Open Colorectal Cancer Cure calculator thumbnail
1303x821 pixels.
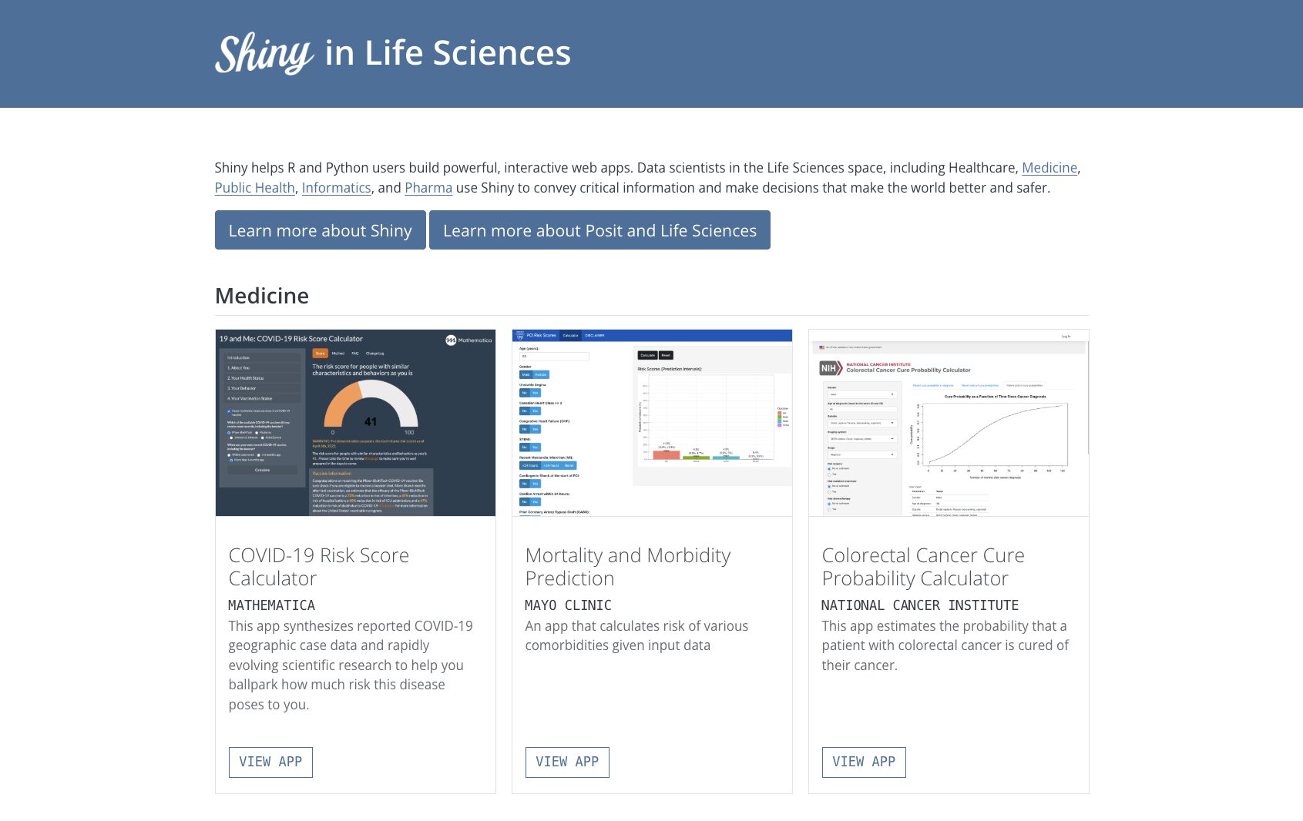pos(949,423)
